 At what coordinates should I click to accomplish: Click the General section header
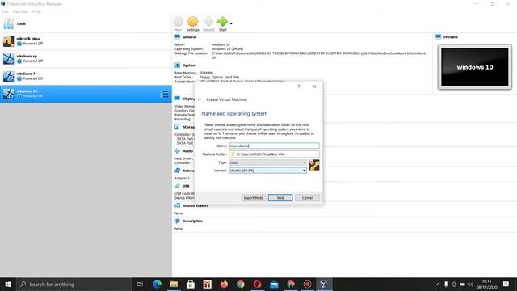(x=189, y=37)
